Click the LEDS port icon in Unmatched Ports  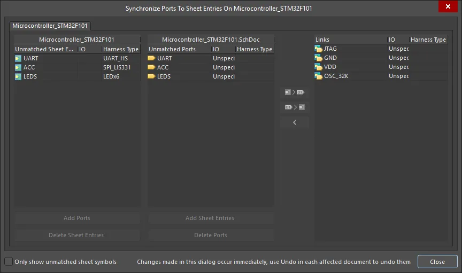click(x=151, y=76)
